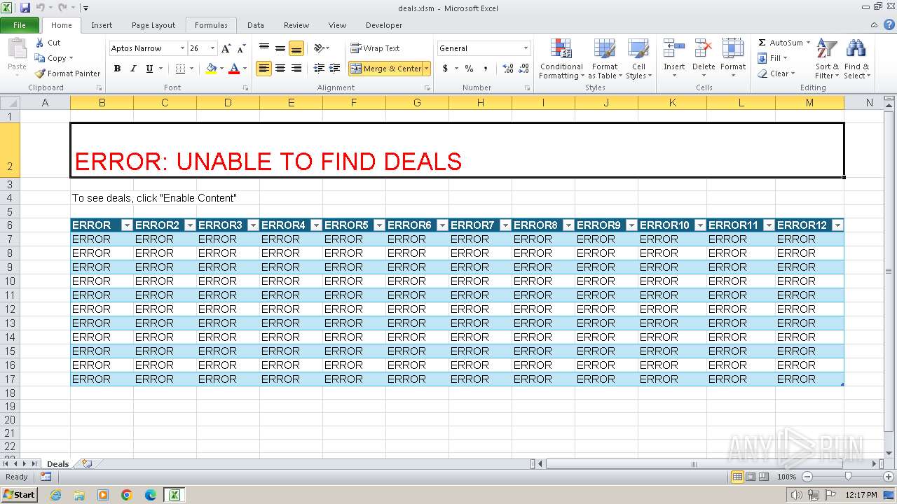897x504 pixels.
Task: Click the Page Layout view button
Action: tap(751, 477)
